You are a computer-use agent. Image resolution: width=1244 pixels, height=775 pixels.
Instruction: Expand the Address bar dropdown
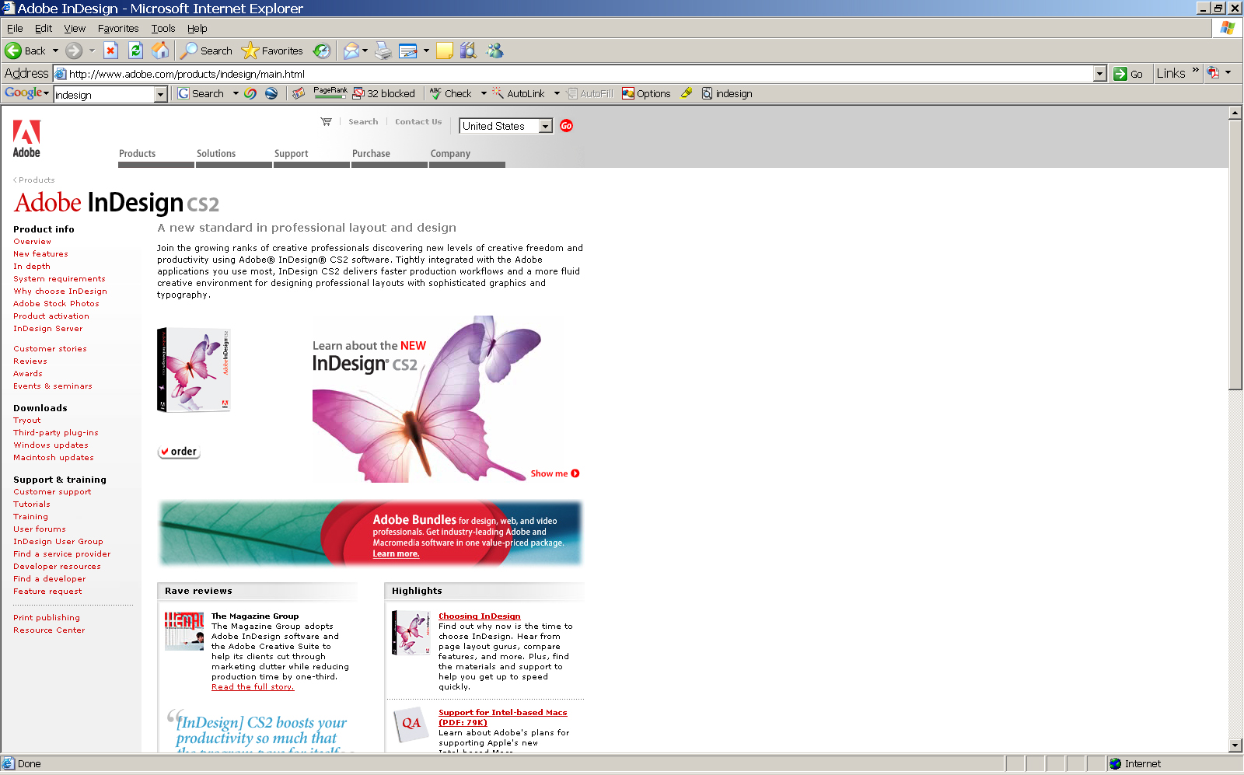(1099, 74)
